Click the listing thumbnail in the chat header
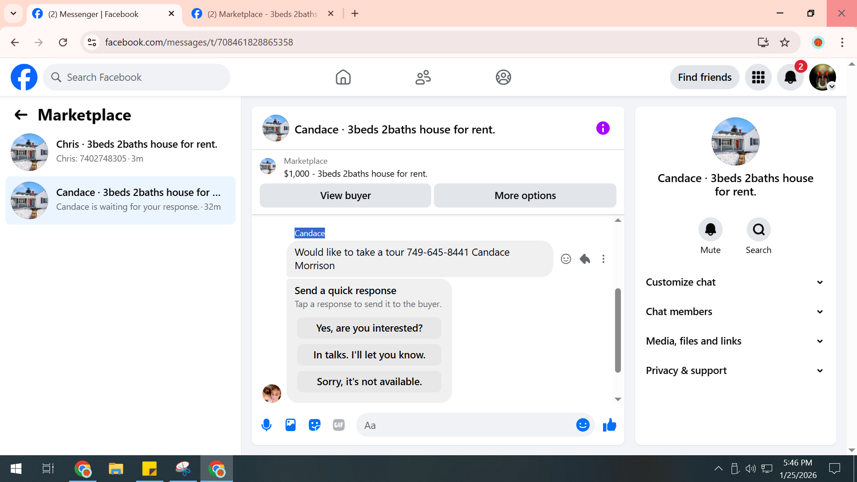857x482 pixels. point(275,129)
